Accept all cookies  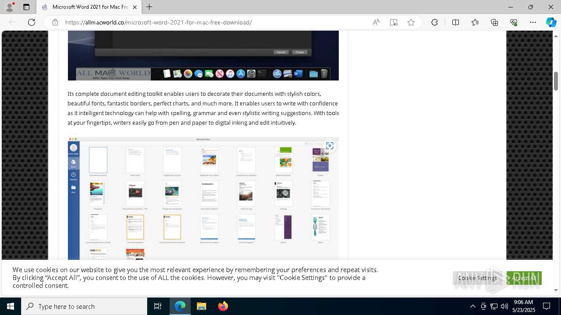(524, 278)
